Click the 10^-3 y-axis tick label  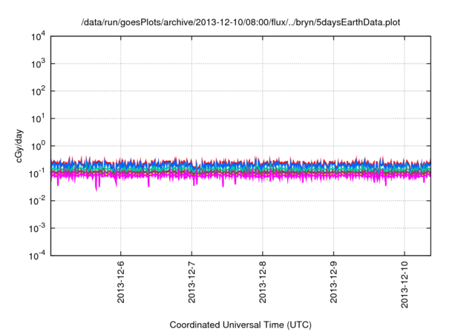coord(37,228)
